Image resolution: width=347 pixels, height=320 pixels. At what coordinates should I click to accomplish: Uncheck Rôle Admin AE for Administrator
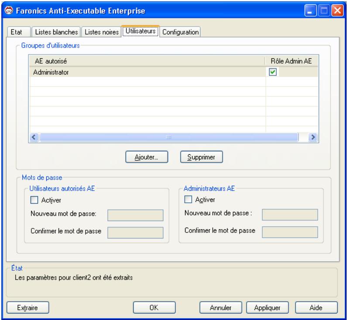click(x=273, y=72)
